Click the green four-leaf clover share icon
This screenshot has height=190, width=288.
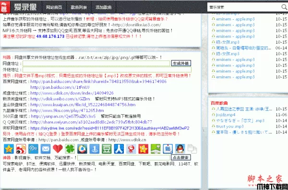tap(70, 149)
